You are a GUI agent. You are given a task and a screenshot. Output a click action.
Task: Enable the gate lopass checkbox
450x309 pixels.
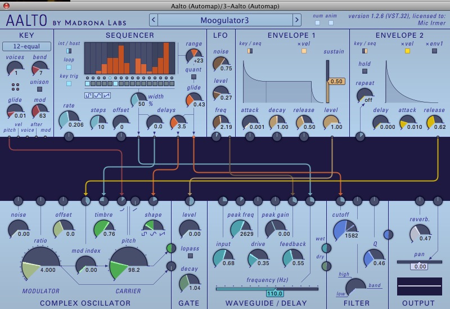pyautogui.click(x=190, y=256)
